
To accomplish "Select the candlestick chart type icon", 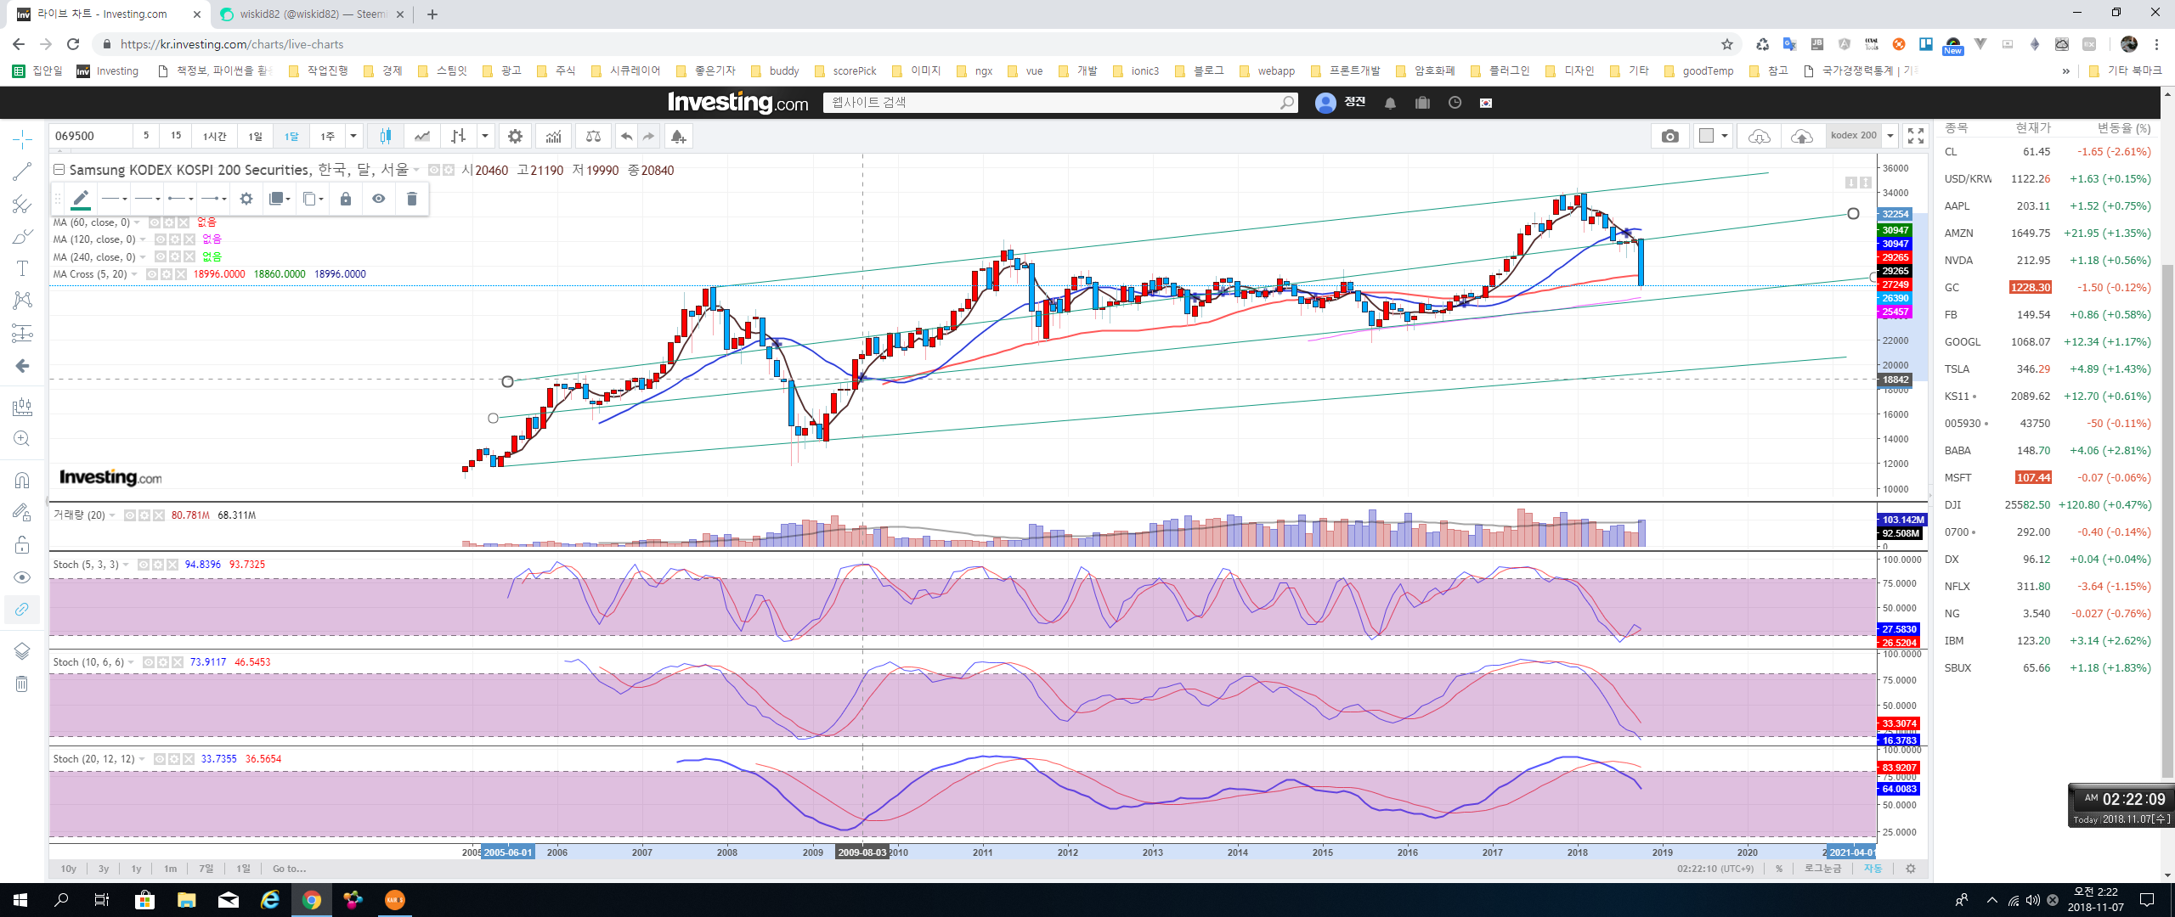I will (x=386, y=136).
